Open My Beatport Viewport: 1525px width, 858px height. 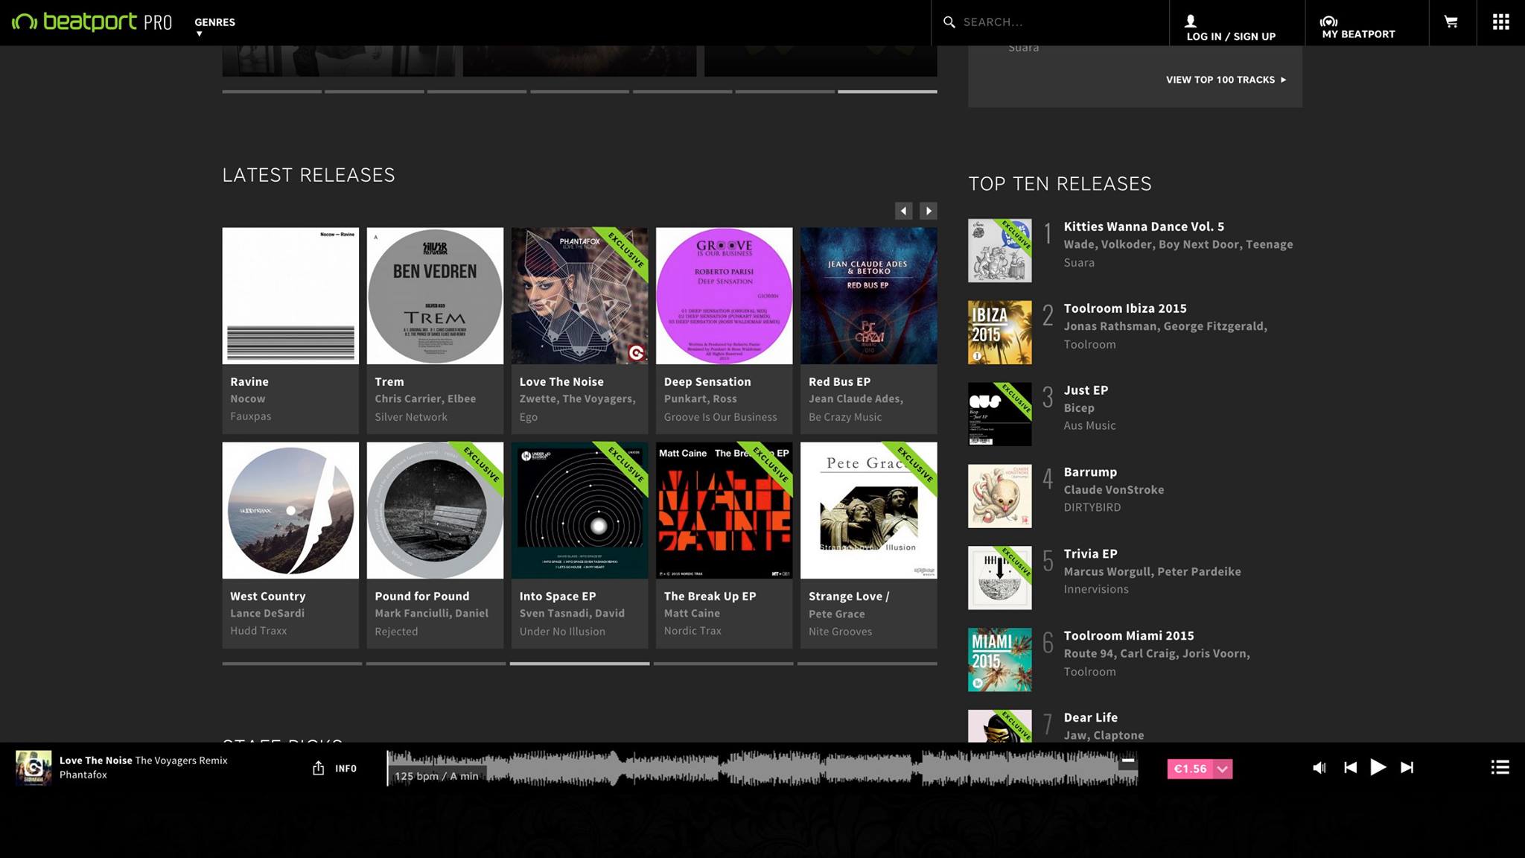1358,27
